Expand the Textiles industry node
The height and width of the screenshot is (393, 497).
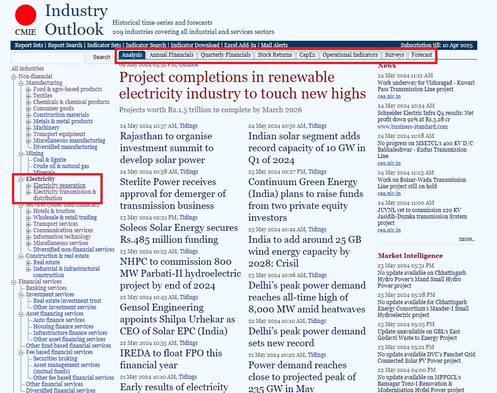pyautogui.click(x=28, y=96)
